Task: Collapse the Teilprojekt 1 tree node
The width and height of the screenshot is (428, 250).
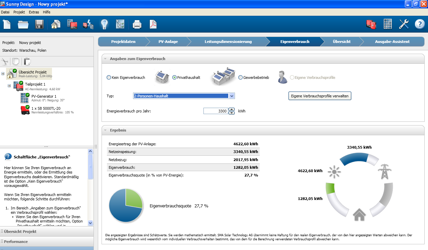Action: (x=9, y=86)
